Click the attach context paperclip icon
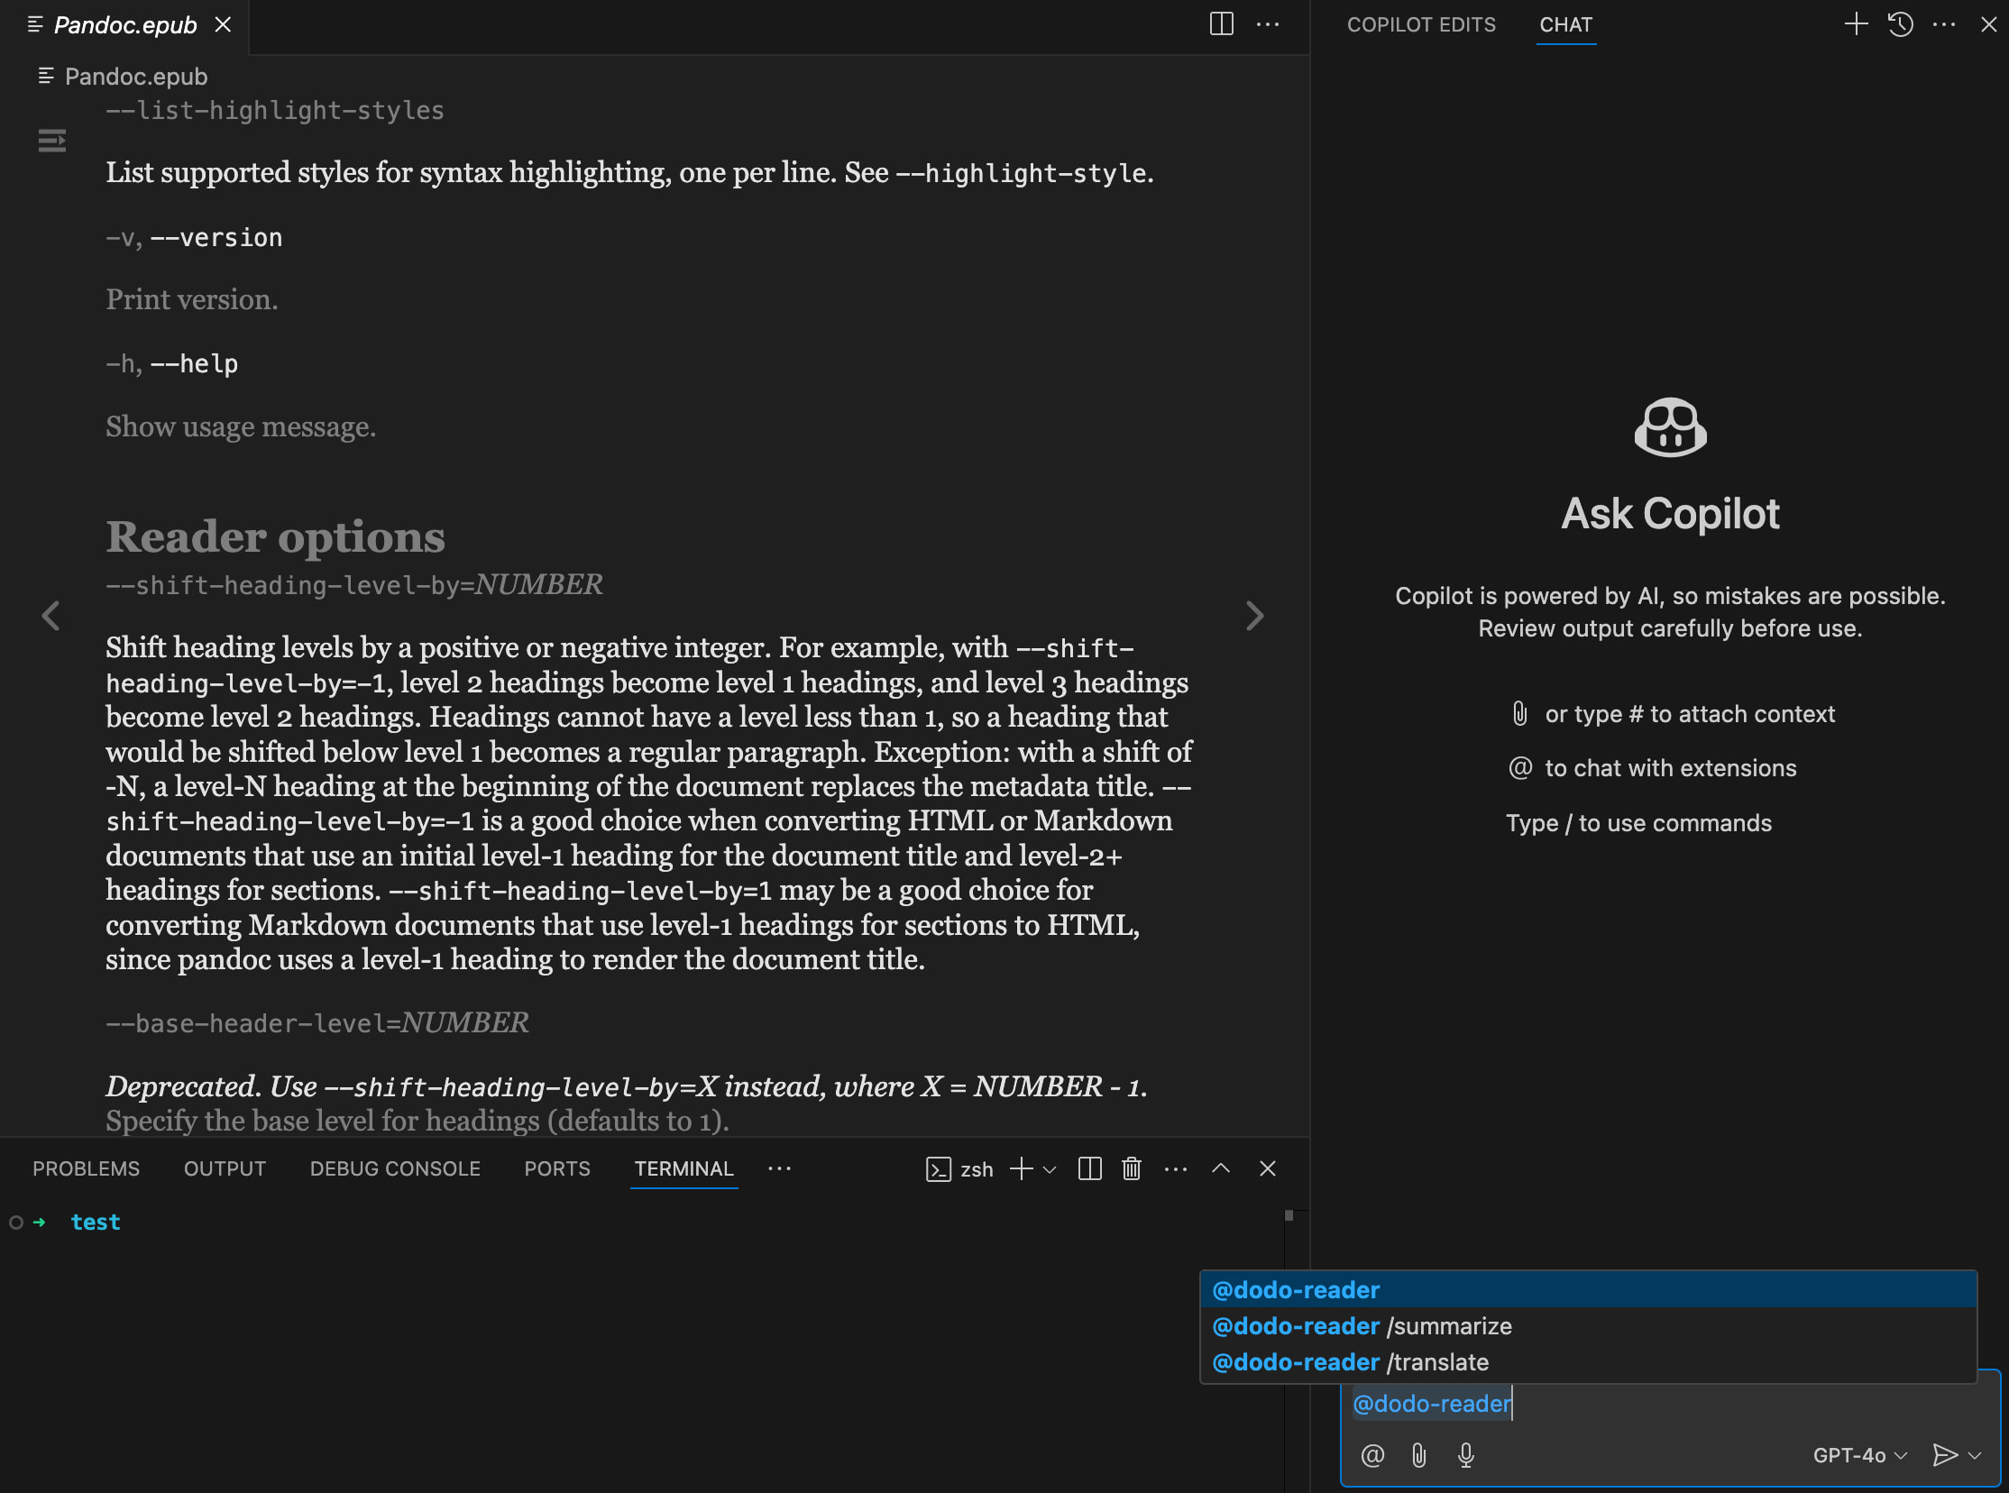This screenshot has width=2009, height=1493. coord(1419,1455)
